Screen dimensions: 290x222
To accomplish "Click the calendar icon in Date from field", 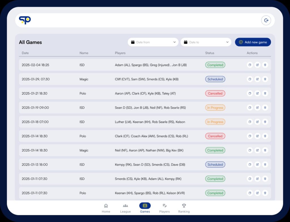I will (133, 42).
